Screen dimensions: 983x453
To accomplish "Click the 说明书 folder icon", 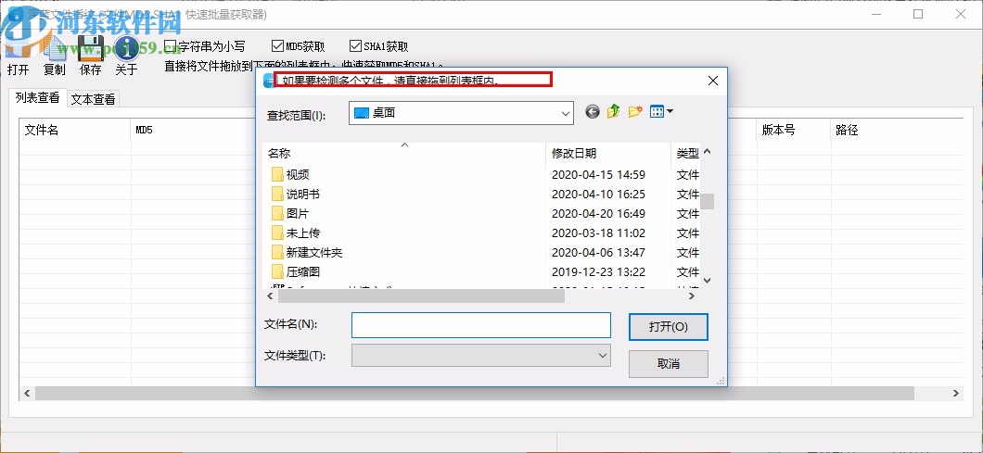I will pos(277,194).
